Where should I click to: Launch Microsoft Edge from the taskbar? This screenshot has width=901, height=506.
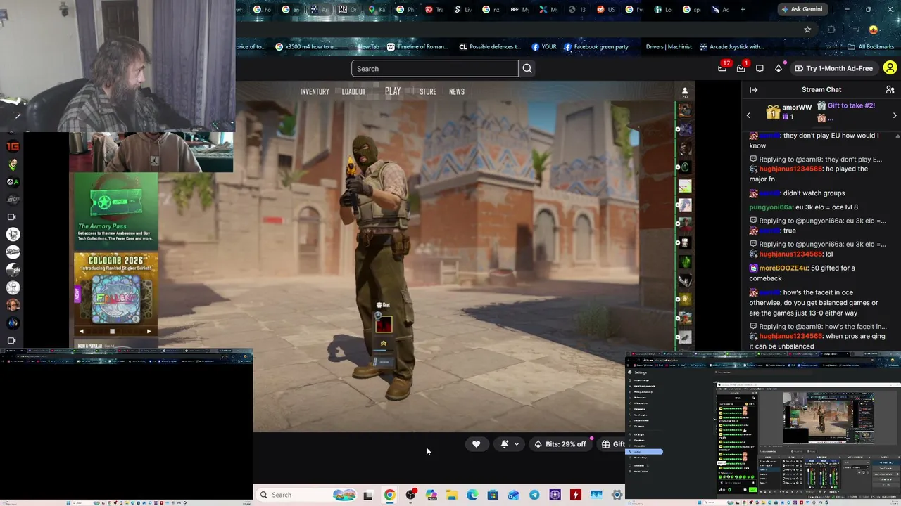pos(472,495)
